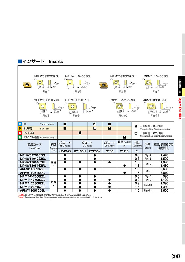Click the MPMT insert photo beside Fig-6
Viewport: 185px width, 262px height.
tap(103, 84)
